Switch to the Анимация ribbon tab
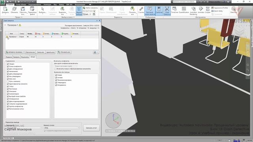The height and width of the screenshot is (142, 253). 47,4
